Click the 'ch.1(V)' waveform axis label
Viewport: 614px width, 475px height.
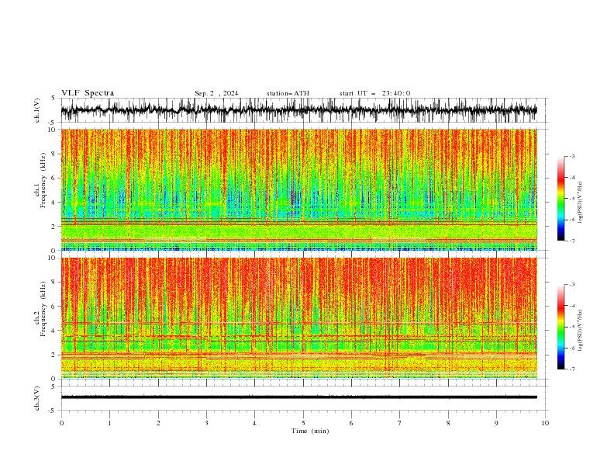tap(37, 110)
